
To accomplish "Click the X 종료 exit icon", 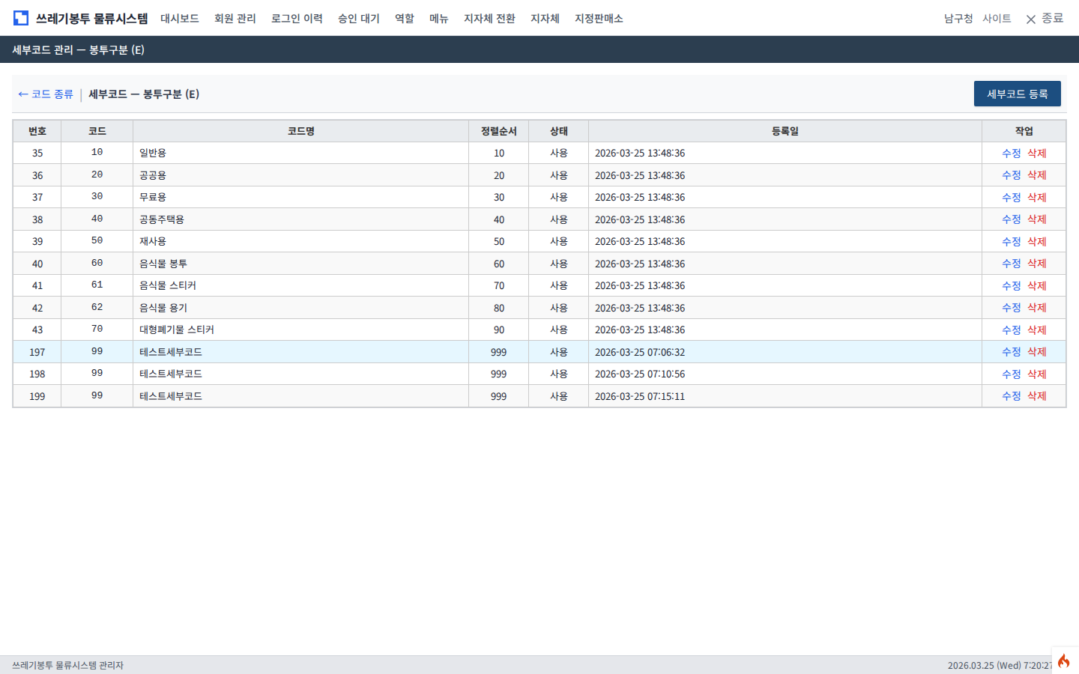I will (x=1031, y=19).
